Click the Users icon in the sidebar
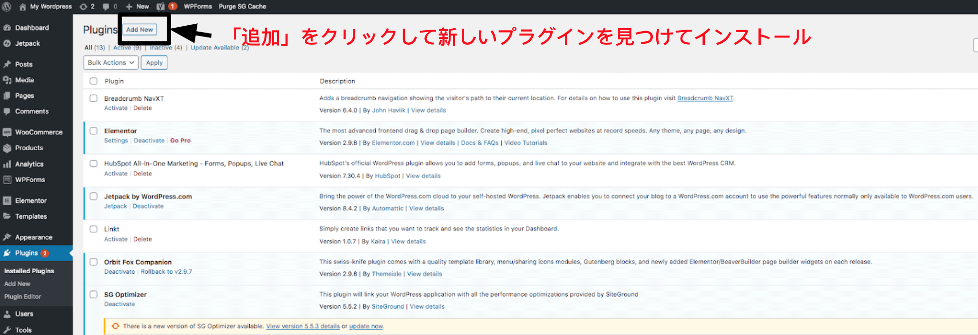Screen dimensions: 978x335 pyautogui.click(x=7, y=314)
